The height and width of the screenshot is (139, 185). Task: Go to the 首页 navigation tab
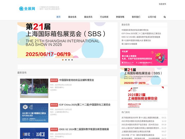pos(58,17)
